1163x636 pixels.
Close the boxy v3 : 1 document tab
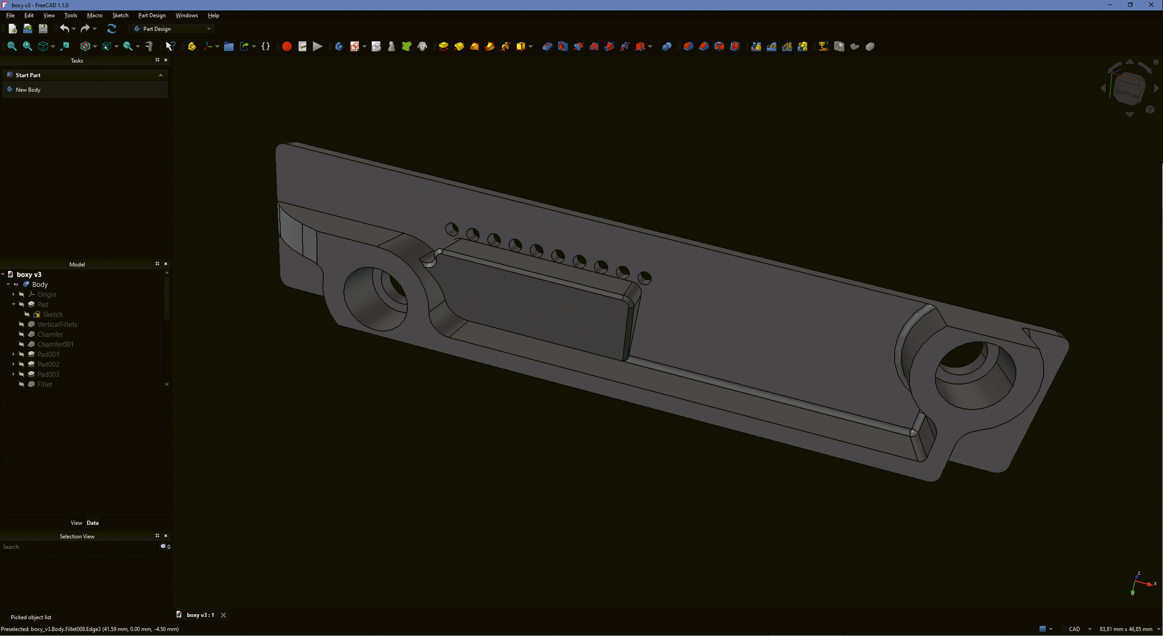coord(223,616)
